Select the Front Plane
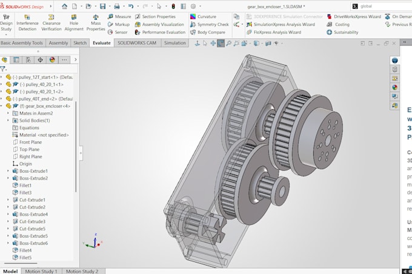The width and height of the screenshot is (412, 274). [x=27, y=142]
